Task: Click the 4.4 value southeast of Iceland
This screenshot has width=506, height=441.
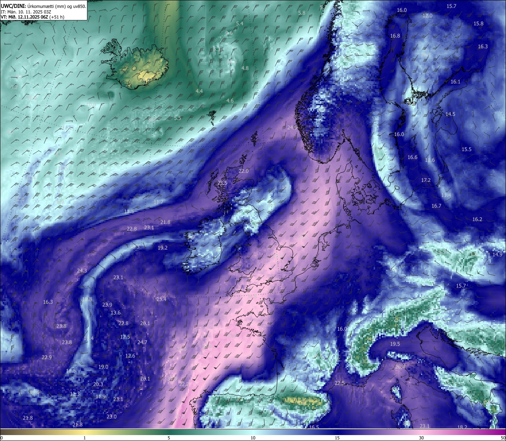Action: pos(199,91)
